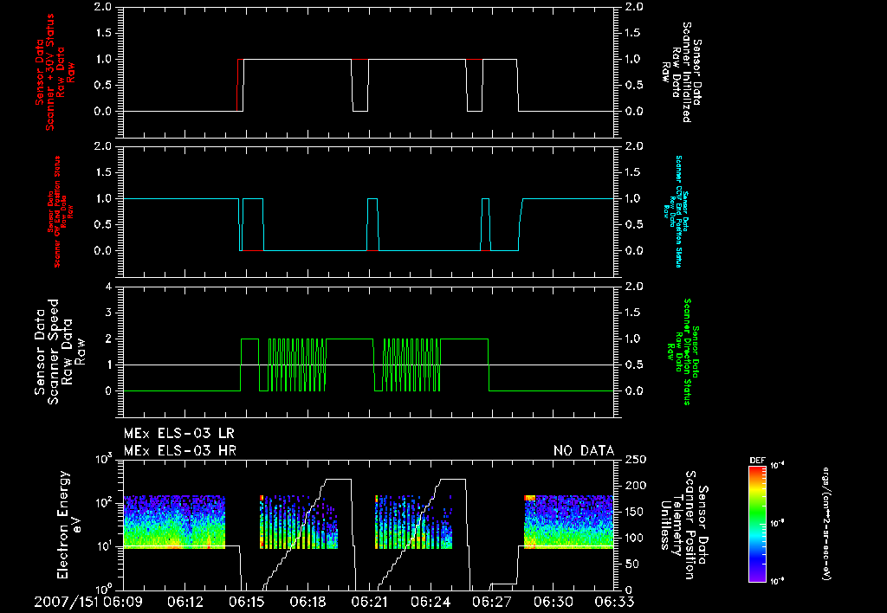
Task: Click the 06:27 time axis label
Action: coord(492,602)
